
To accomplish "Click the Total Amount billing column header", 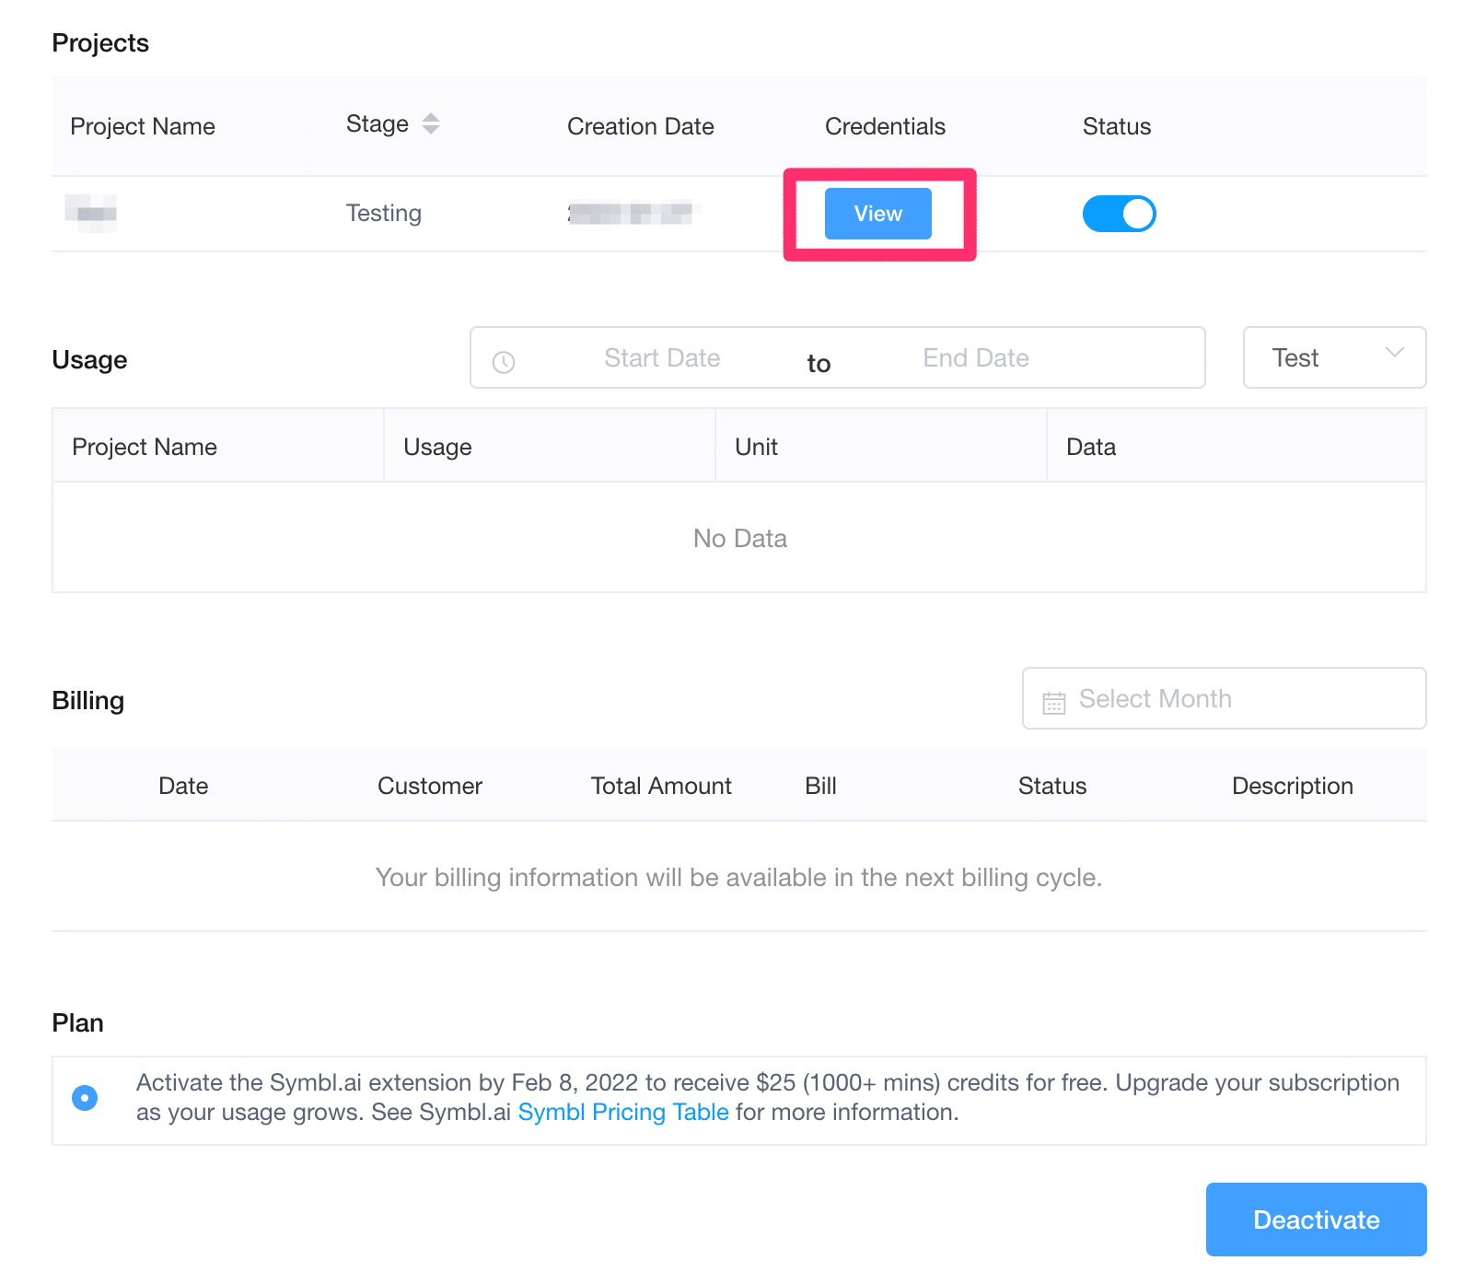I will tap(660, 786).
